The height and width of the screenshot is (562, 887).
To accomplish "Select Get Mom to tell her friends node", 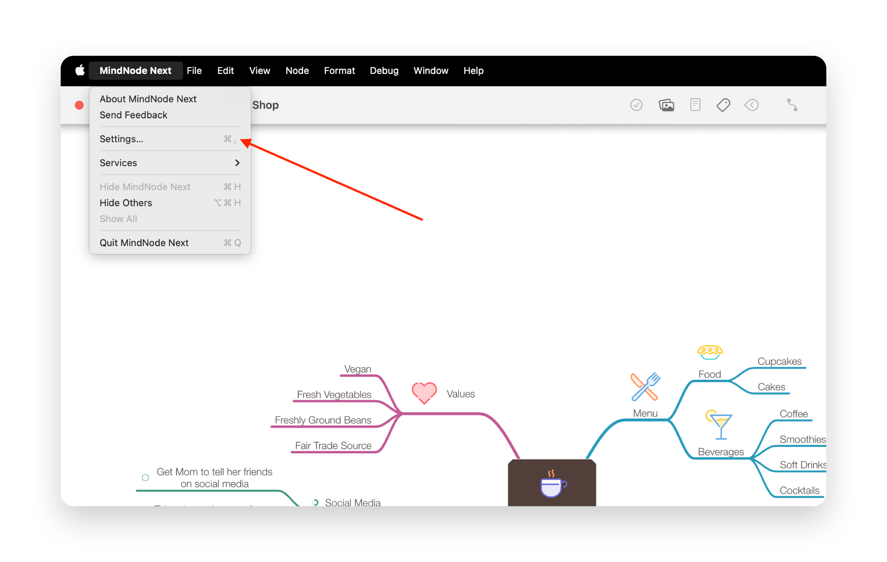I will coord(214,478).
